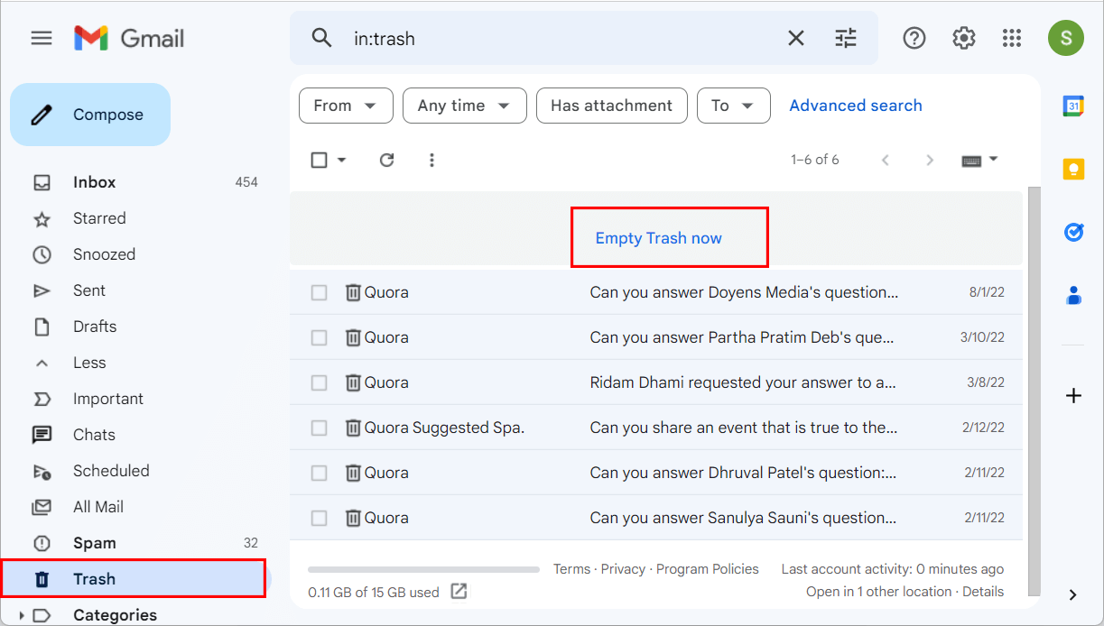This screenshot has height=626, width=1104.
Task: Open more options via the three-dot icon
Action: (x=431, y=160)
